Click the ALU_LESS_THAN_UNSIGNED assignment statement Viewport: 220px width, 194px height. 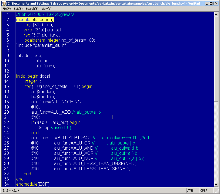pos(95,163)
